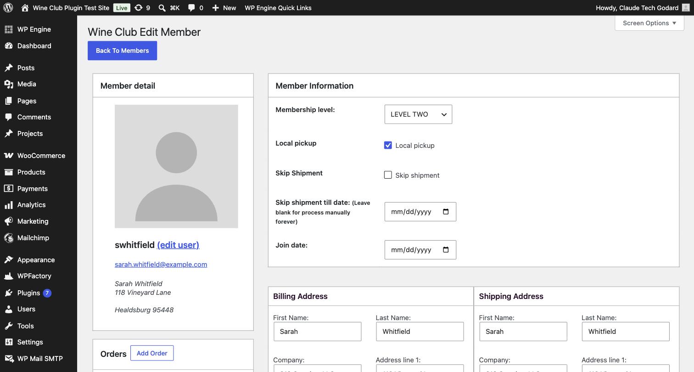Open the updates icon showing 9
This screenshot has width=694, height=372.
click(x=139, y=8)
